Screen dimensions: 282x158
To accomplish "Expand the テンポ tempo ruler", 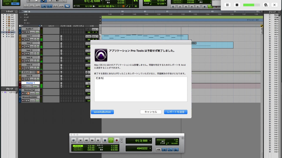I will (21, 17).
